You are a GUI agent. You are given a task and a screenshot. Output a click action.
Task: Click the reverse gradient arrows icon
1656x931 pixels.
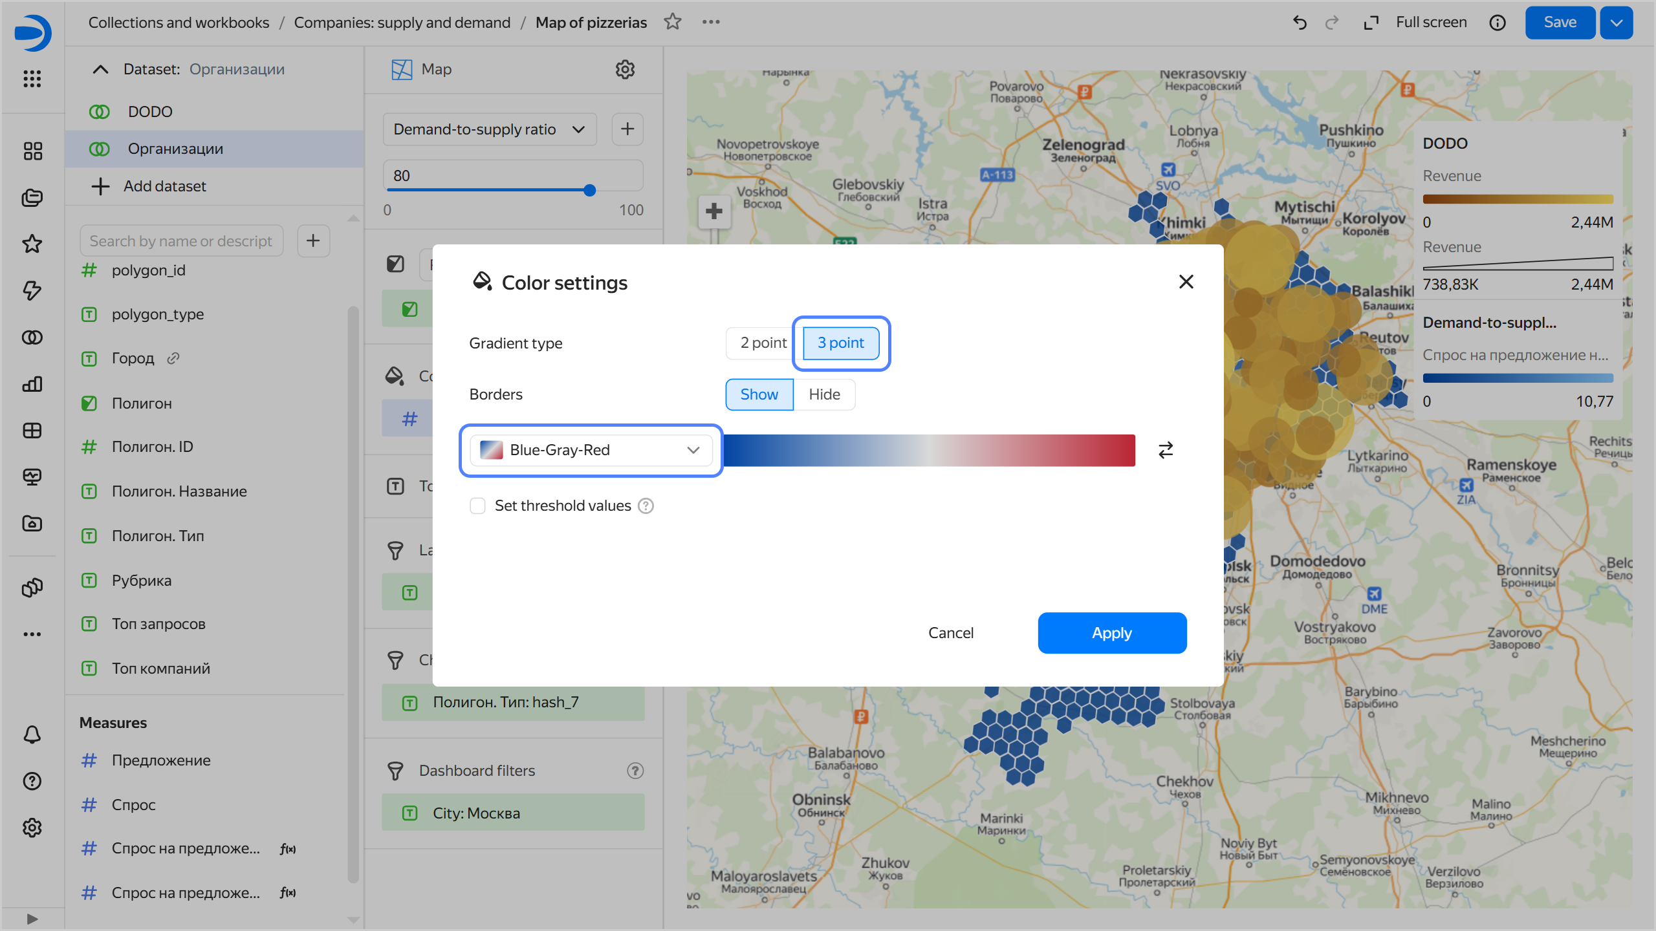pos(1166,450)
